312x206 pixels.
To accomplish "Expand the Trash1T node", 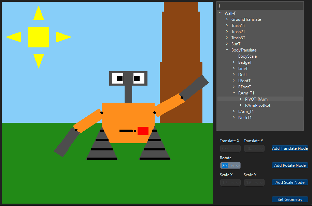I will [x=227, y=26].
